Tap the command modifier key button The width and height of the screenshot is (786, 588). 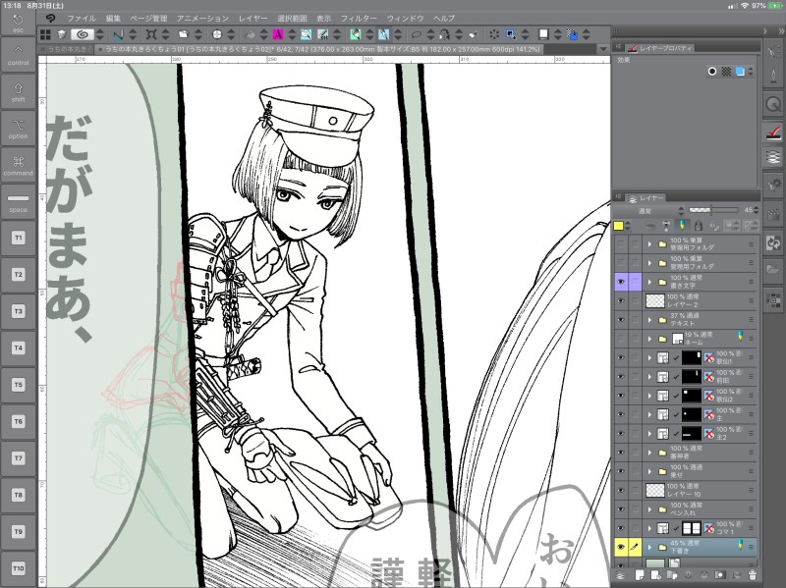tap(18, 165)
